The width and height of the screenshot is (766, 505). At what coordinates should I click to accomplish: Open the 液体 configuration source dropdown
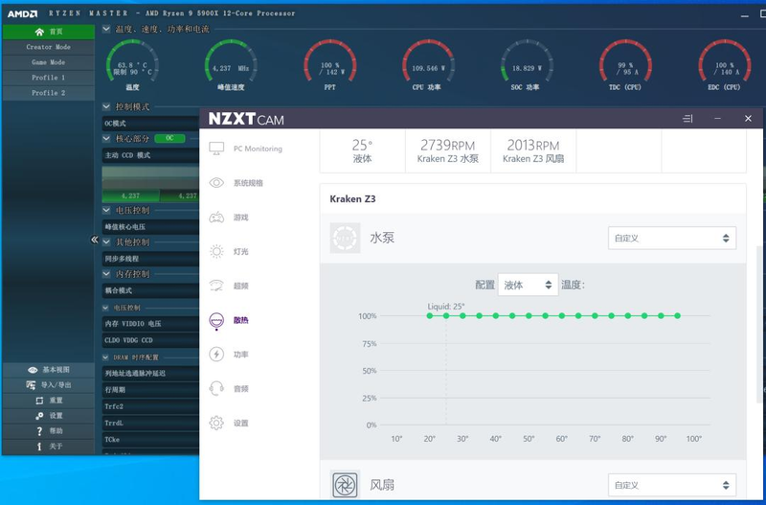[528, 285]
